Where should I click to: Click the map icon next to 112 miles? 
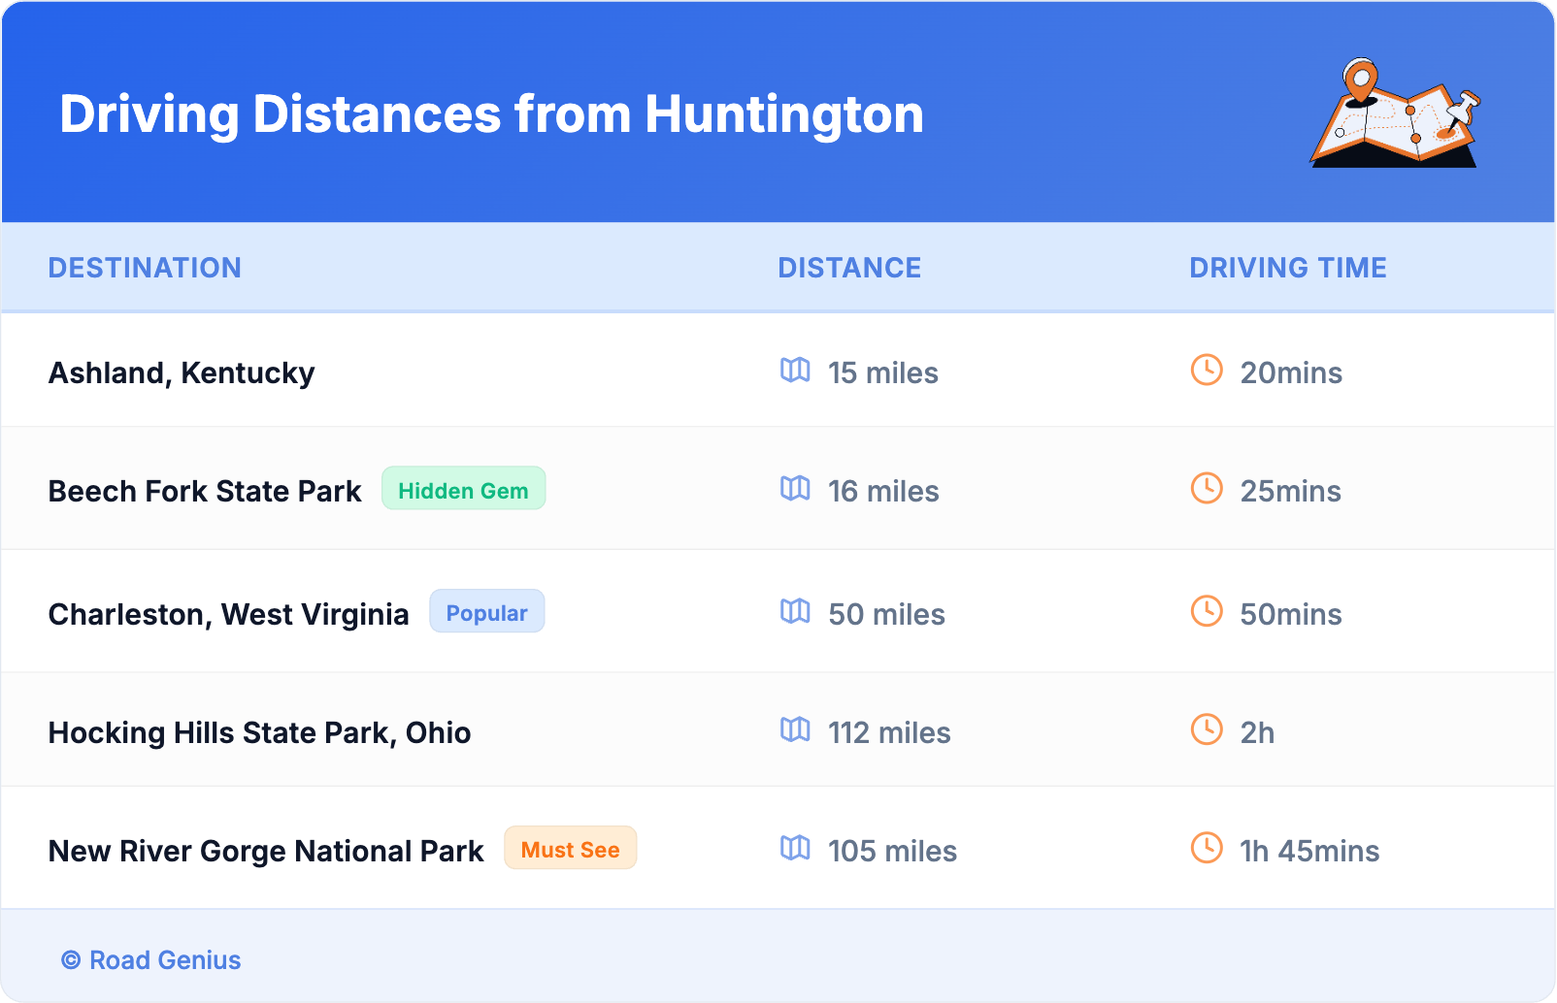click(x=795, y=730)
